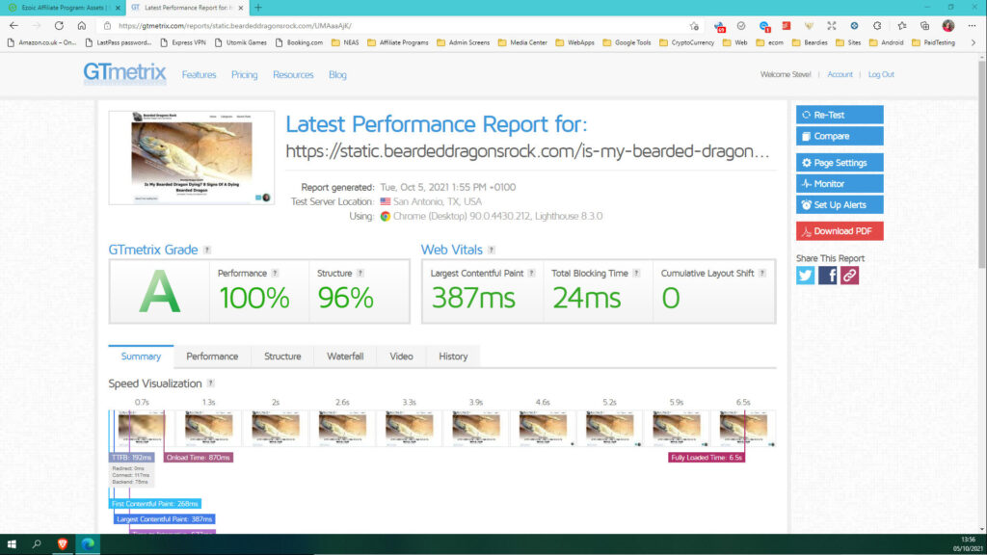The width and height of the screenshot is (987, 555).
Task: Open the Extensions puzzle icon
Action: pyautogui.click(x=877, y=26)
